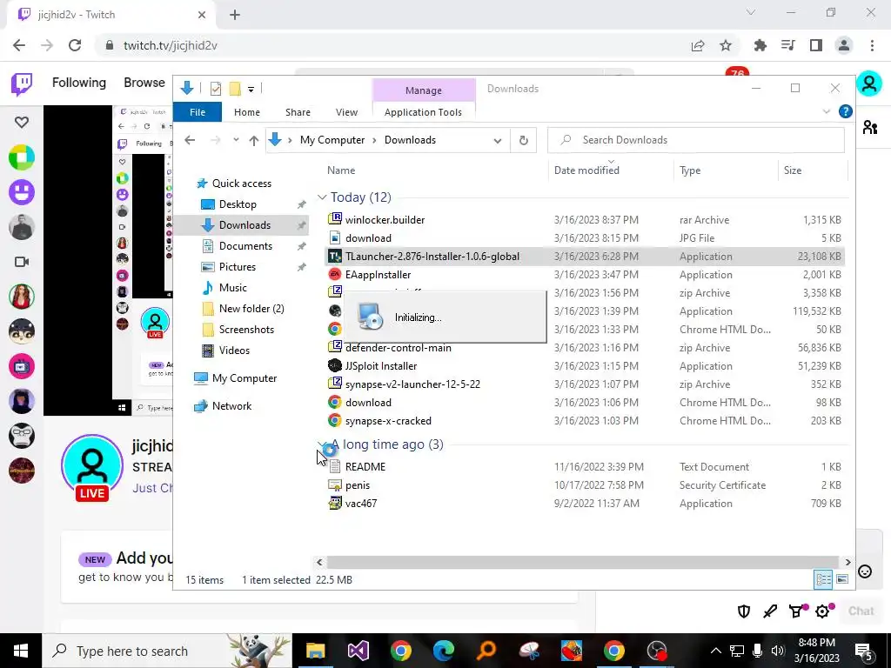Click the Windows taskbar search box
The width and height of the screenshot is (891, 668).
pos(167,651)
